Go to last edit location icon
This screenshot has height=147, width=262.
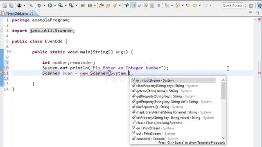(188, 5)
